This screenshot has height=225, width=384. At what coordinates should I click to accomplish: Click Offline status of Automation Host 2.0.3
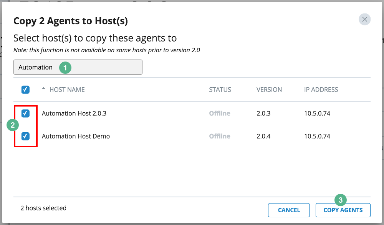tap(220, 113)
